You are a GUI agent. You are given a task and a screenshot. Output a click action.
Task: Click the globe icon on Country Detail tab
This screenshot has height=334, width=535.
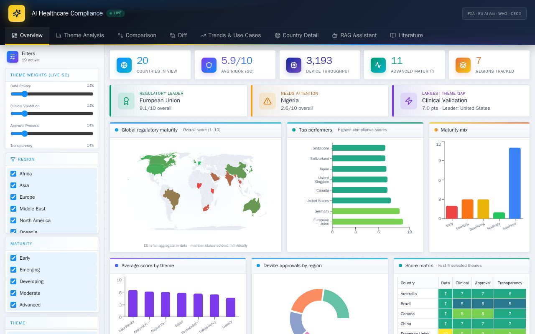point(277,35)
